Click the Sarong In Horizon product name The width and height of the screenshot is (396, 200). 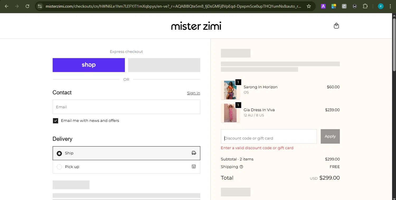coord(261,87)
